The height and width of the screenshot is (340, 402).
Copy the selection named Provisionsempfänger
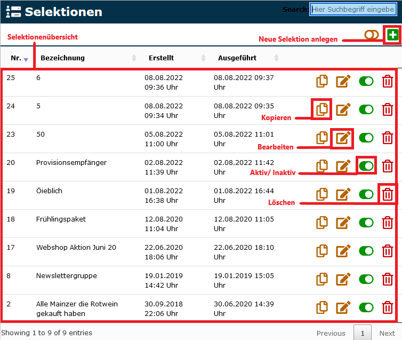tap(321, 166)
